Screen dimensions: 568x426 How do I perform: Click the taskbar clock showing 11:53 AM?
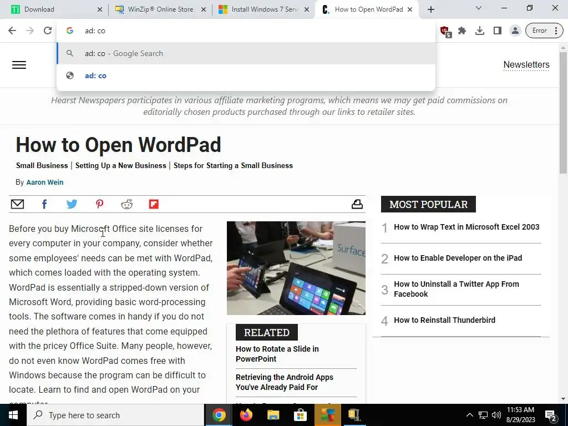pyautogui.click(x=520, y=415)
